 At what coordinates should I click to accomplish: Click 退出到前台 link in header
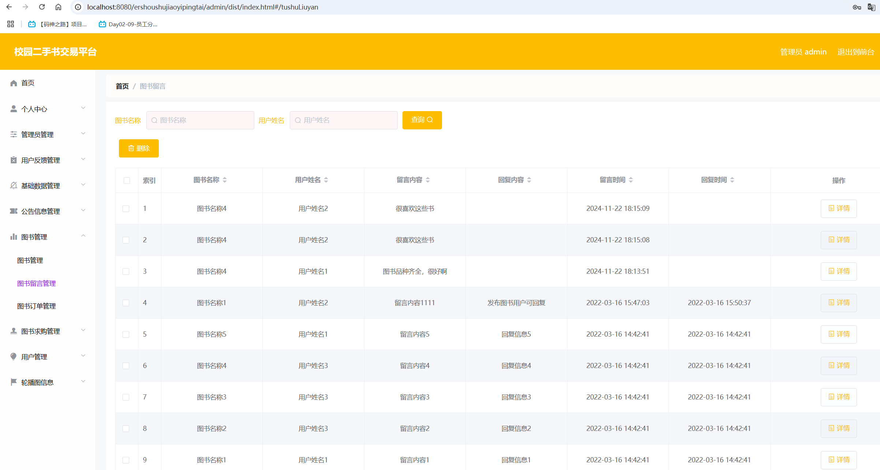coord(855,52)
